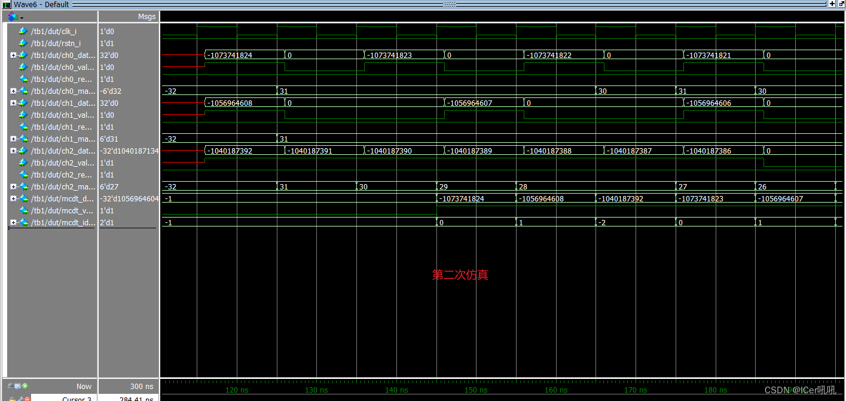Expand the ch0_ma bus signal
Screen dimensions: 846x401
(x=13, y=91)
